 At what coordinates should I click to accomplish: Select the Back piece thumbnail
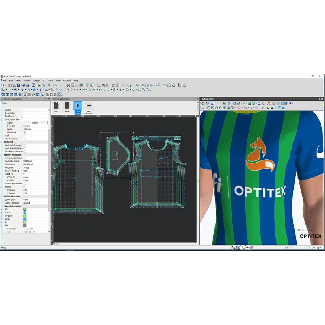tap(67, 107)
